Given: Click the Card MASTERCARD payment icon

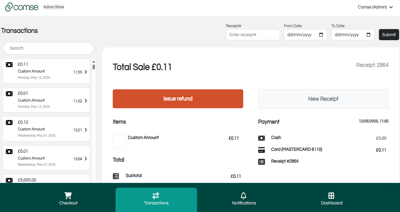Looking at the screenshot, I should (261, 150).
